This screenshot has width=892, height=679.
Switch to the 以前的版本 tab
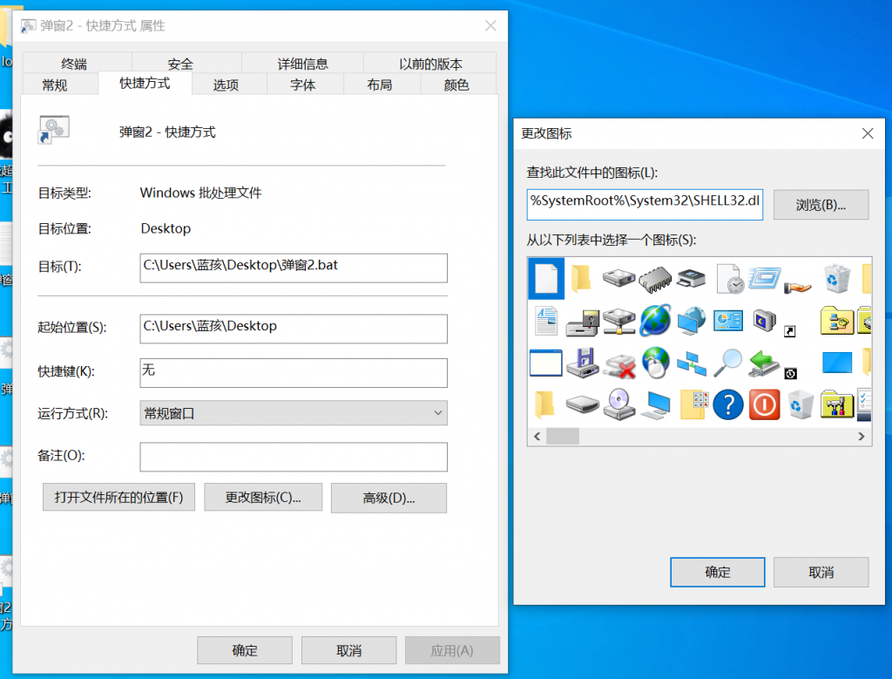pyautogui.click(x=430, y=64)
